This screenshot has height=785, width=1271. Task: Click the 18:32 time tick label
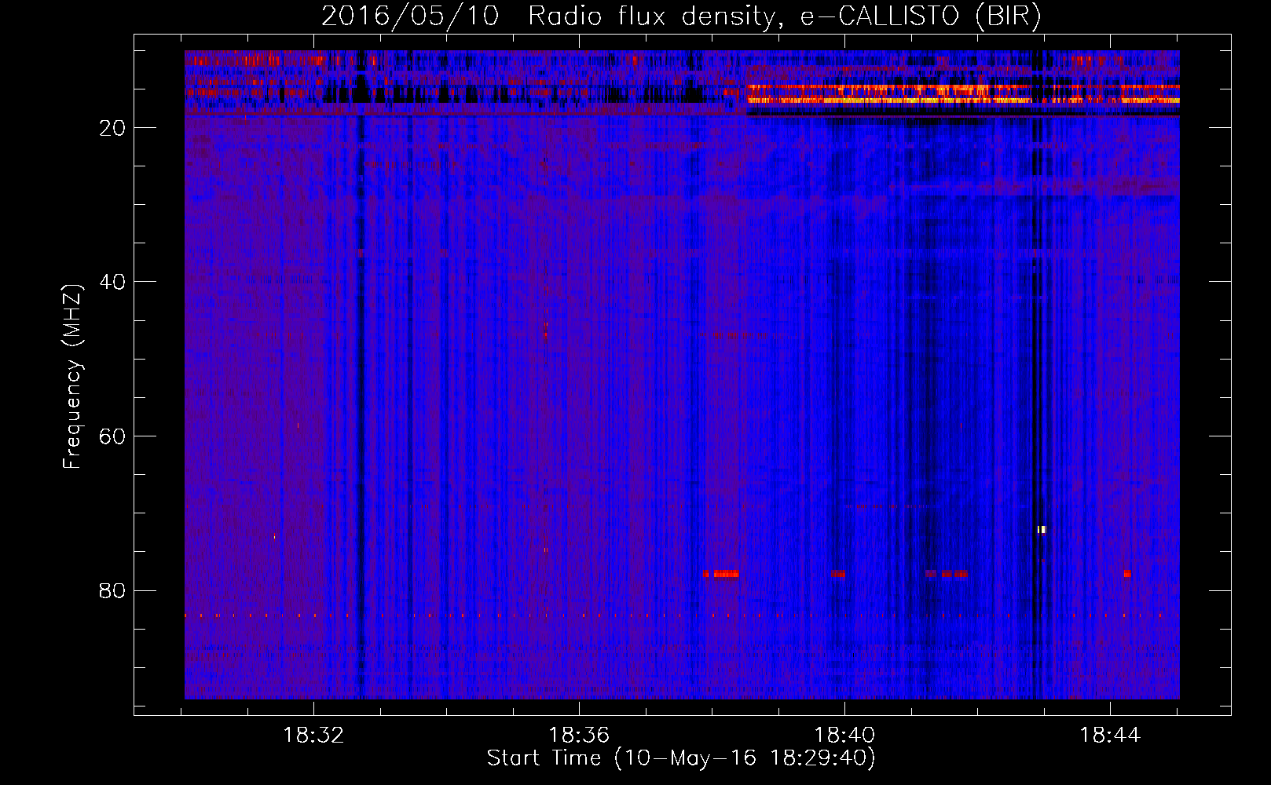point(313,736)
